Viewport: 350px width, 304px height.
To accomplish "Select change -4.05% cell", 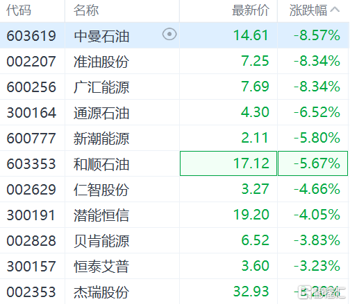I will [317, 215].
